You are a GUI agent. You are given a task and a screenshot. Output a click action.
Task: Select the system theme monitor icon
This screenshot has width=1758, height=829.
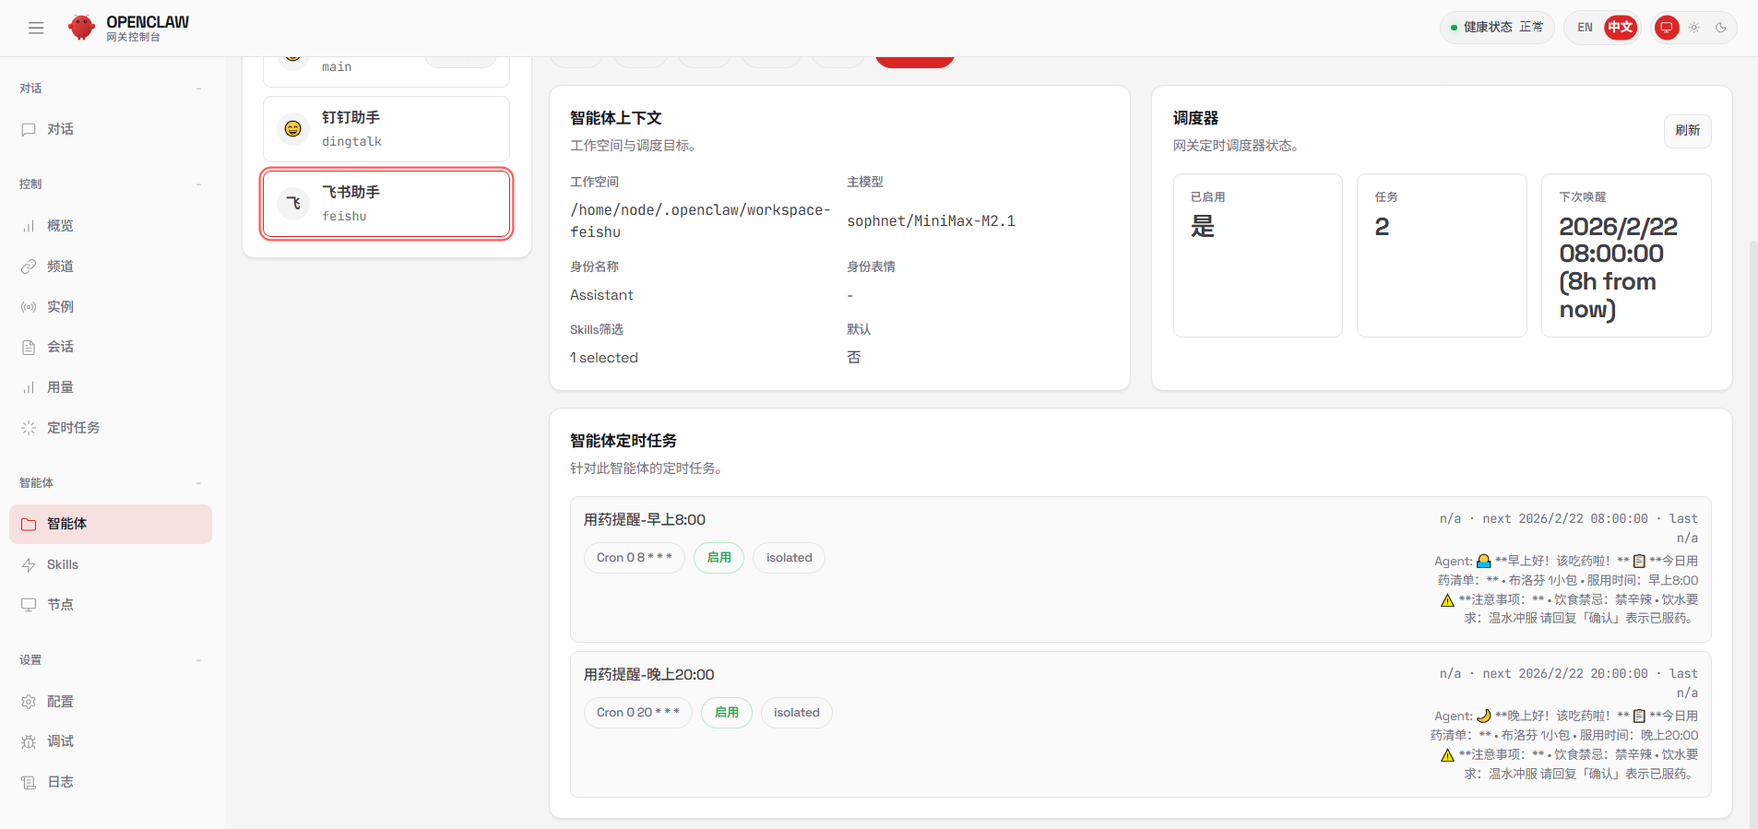coord(1666,28)
